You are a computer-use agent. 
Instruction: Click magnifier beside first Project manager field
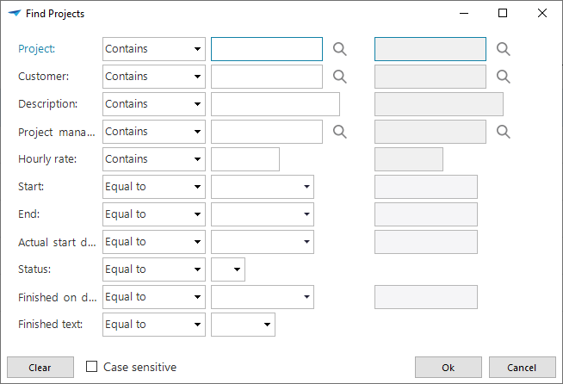340,132
